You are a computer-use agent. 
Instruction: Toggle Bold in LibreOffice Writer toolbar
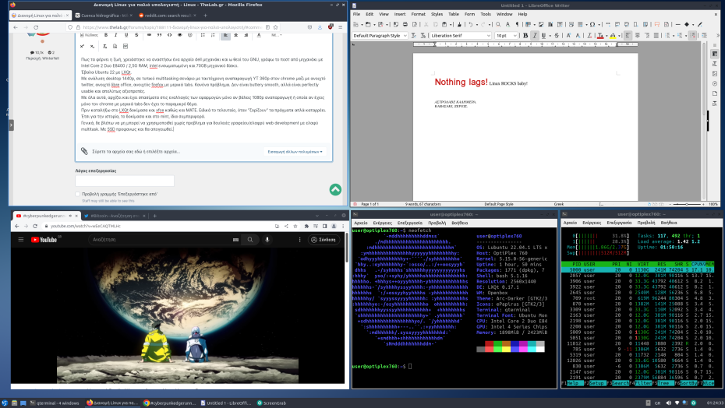point(525,36)
